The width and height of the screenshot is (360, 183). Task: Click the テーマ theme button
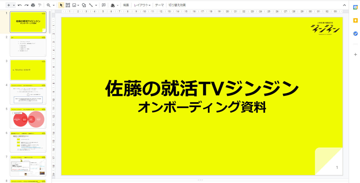159,5
